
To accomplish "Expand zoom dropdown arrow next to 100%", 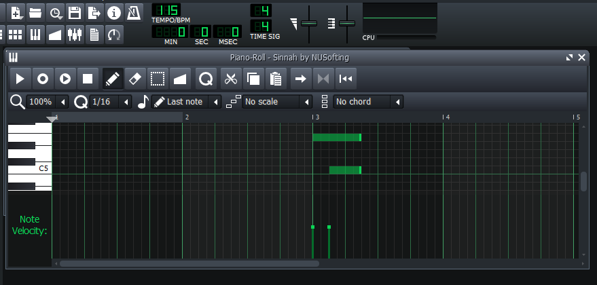I will point(62,102).
